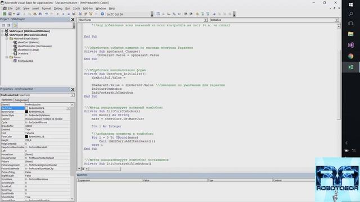
Task: Toggle a bookmark with the flag icon
Action: [214, 14]
